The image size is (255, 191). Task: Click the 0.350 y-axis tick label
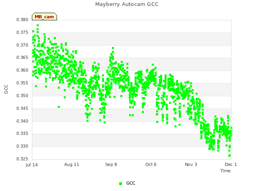pyautogui.click(x=22, y=95)
